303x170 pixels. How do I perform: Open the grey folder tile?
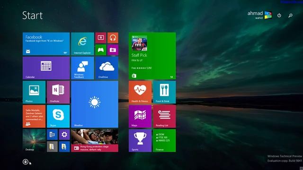pos(52,147)
